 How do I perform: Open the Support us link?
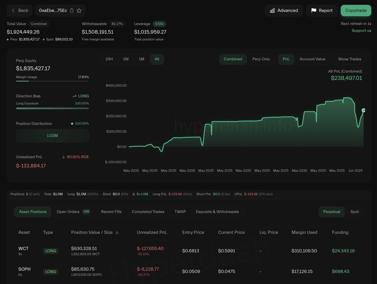361,30
